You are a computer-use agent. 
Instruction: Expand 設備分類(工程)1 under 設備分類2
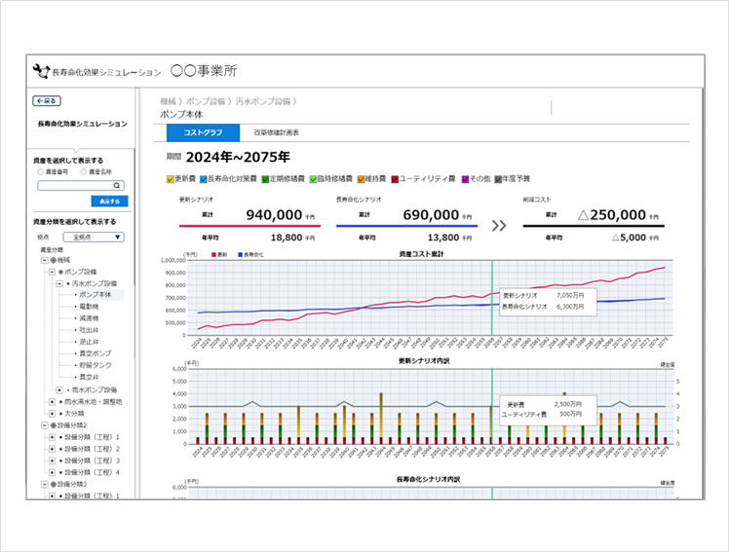pyautogui.click(x=52, y=437)
